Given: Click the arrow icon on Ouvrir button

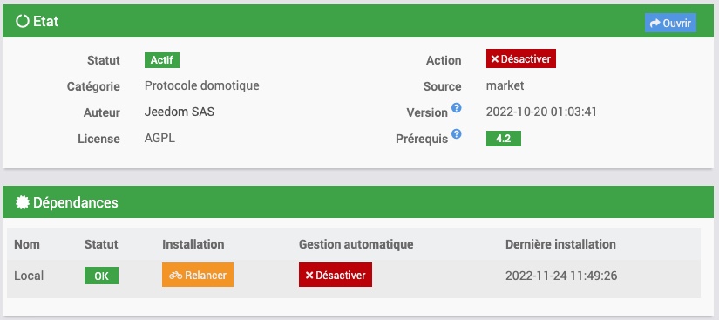Looking at the screenshot, I should tap(655, 23).
